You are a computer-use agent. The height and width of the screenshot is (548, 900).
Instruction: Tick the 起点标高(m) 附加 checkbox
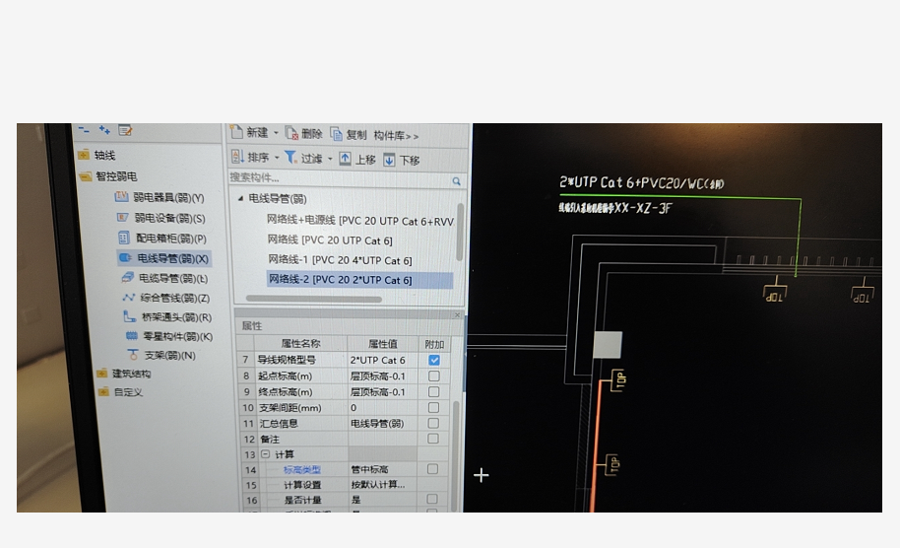434,376
